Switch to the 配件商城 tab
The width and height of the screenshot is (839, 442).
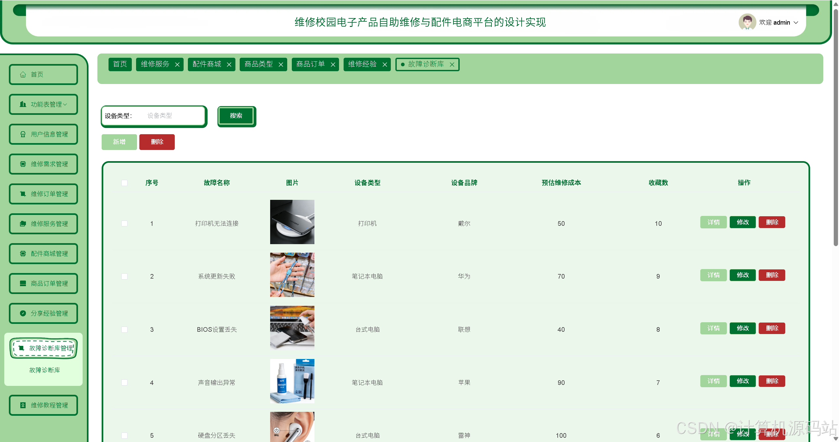tap(207, 64)
